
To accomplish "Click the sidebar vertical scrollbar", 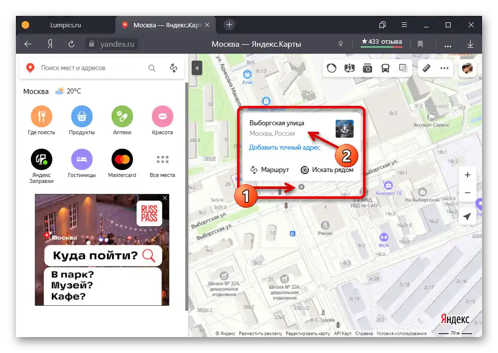I will coord(187,197).
